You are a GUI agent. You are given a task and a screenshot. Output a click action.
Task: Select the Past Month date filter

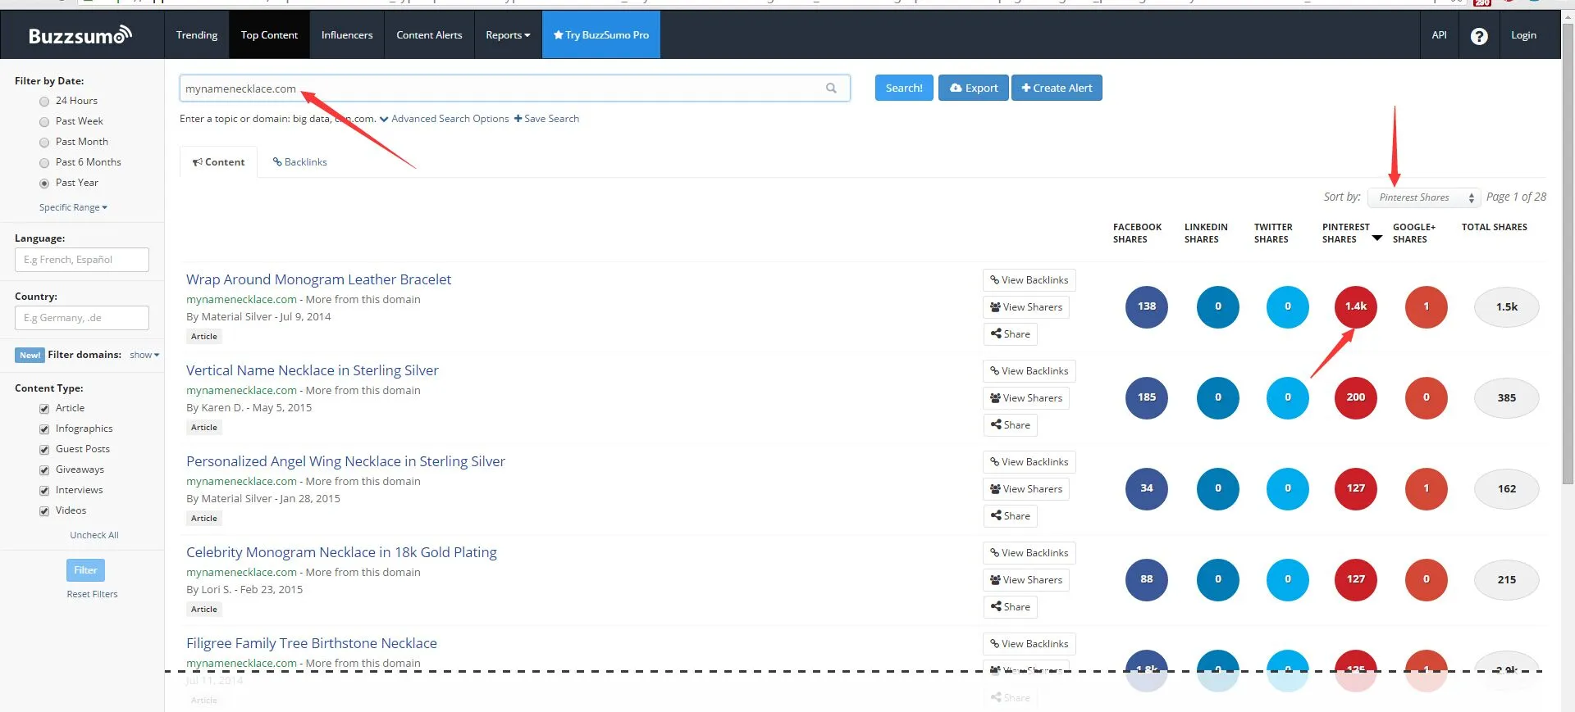click(x=44, y=143)
